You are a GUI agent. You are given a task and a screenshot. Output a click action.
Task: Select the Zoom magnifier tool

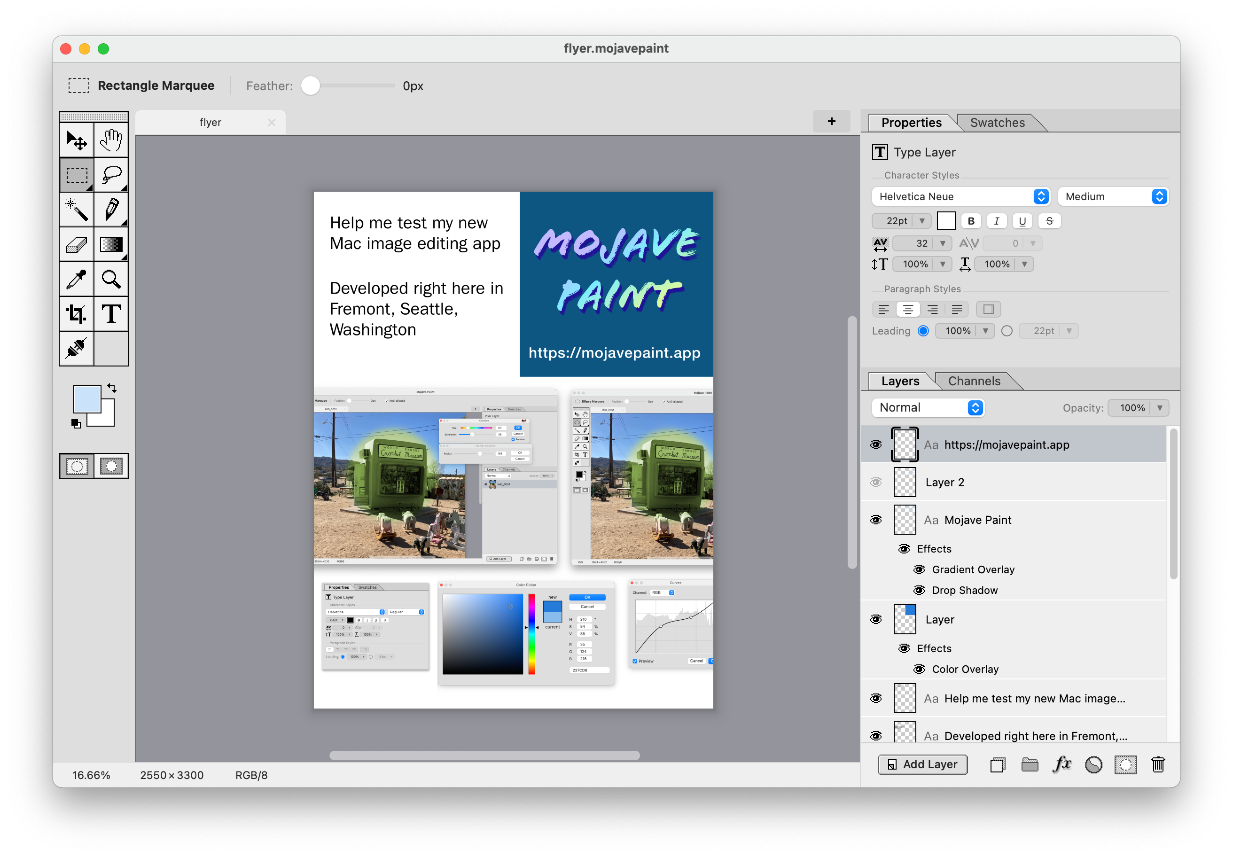(x=111, y=279)
